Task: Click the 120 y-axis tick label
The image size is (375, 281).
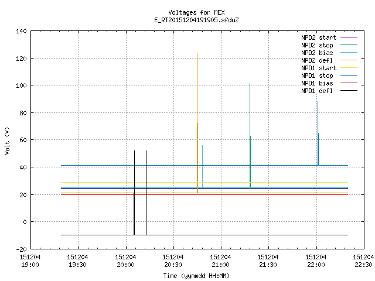Action: coord(21,59)
